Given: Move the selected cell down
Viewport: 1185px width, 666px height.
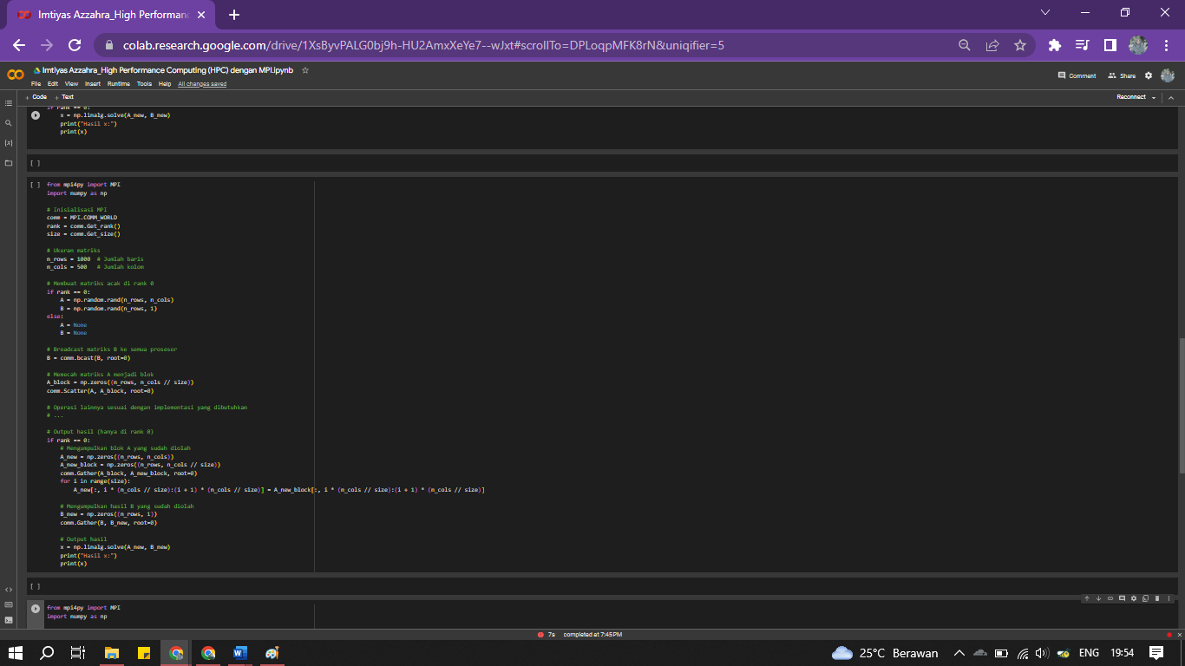Looking at the screenshot, I should click(1098, 598).
